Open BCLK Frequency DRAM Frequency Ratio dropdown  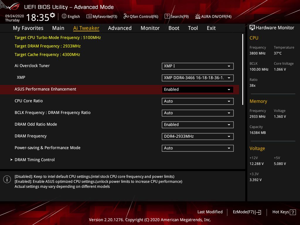198,113
